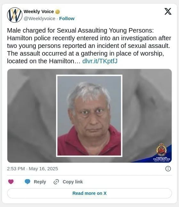Click the Weekly Voice display name

pyautogui.click(x=39, y=11)
